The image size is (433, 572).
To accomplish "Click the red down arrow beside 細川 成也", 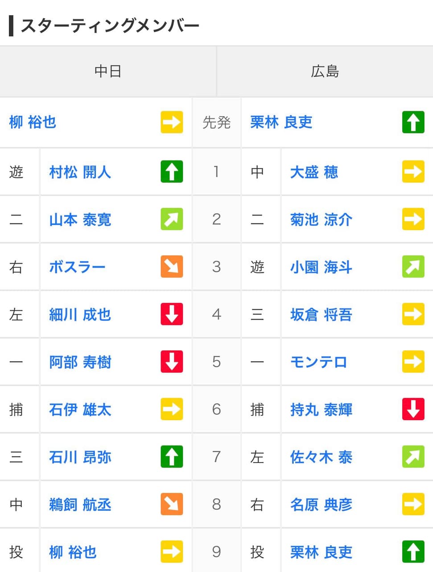I will 172,314.
